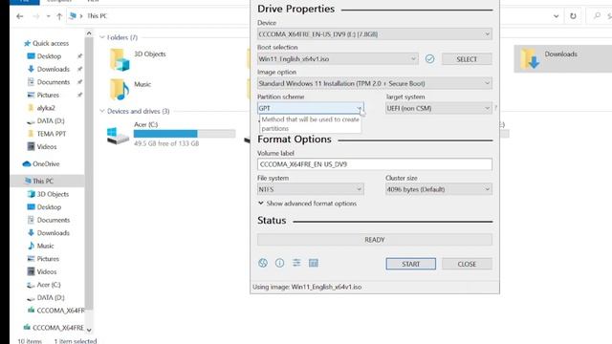Open Cluster size dropdown

coord(438,189)
